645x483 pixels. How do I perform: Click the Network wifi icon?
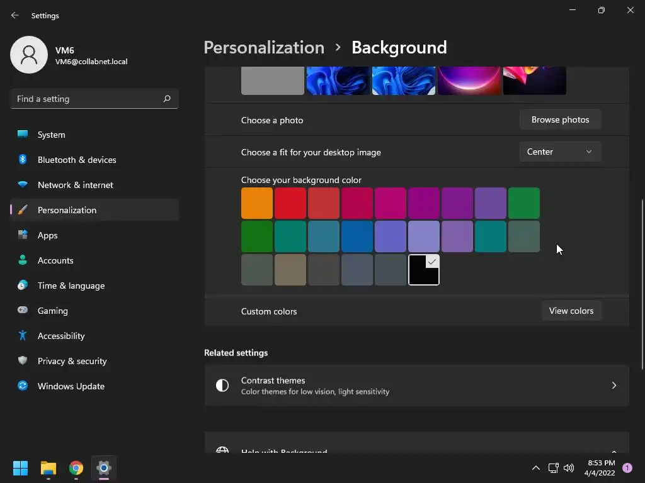(23, 184)
